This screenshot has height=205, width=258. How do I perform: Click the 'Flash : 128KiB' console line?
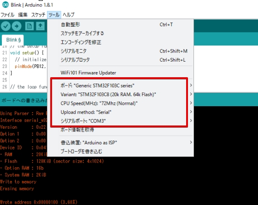point(52,161)
